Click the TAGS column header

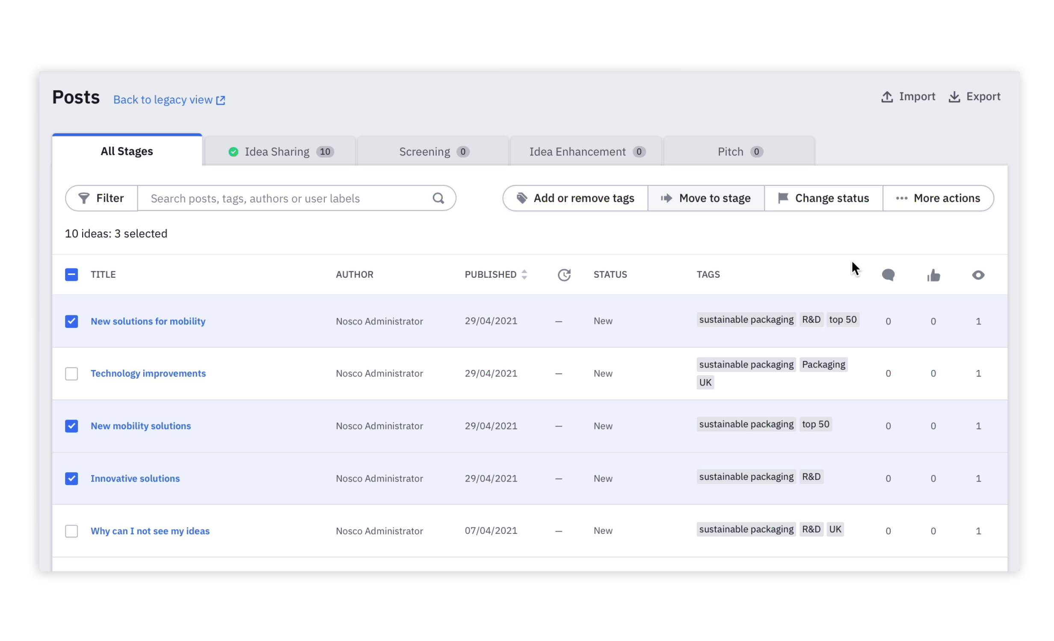click(708, 275)
